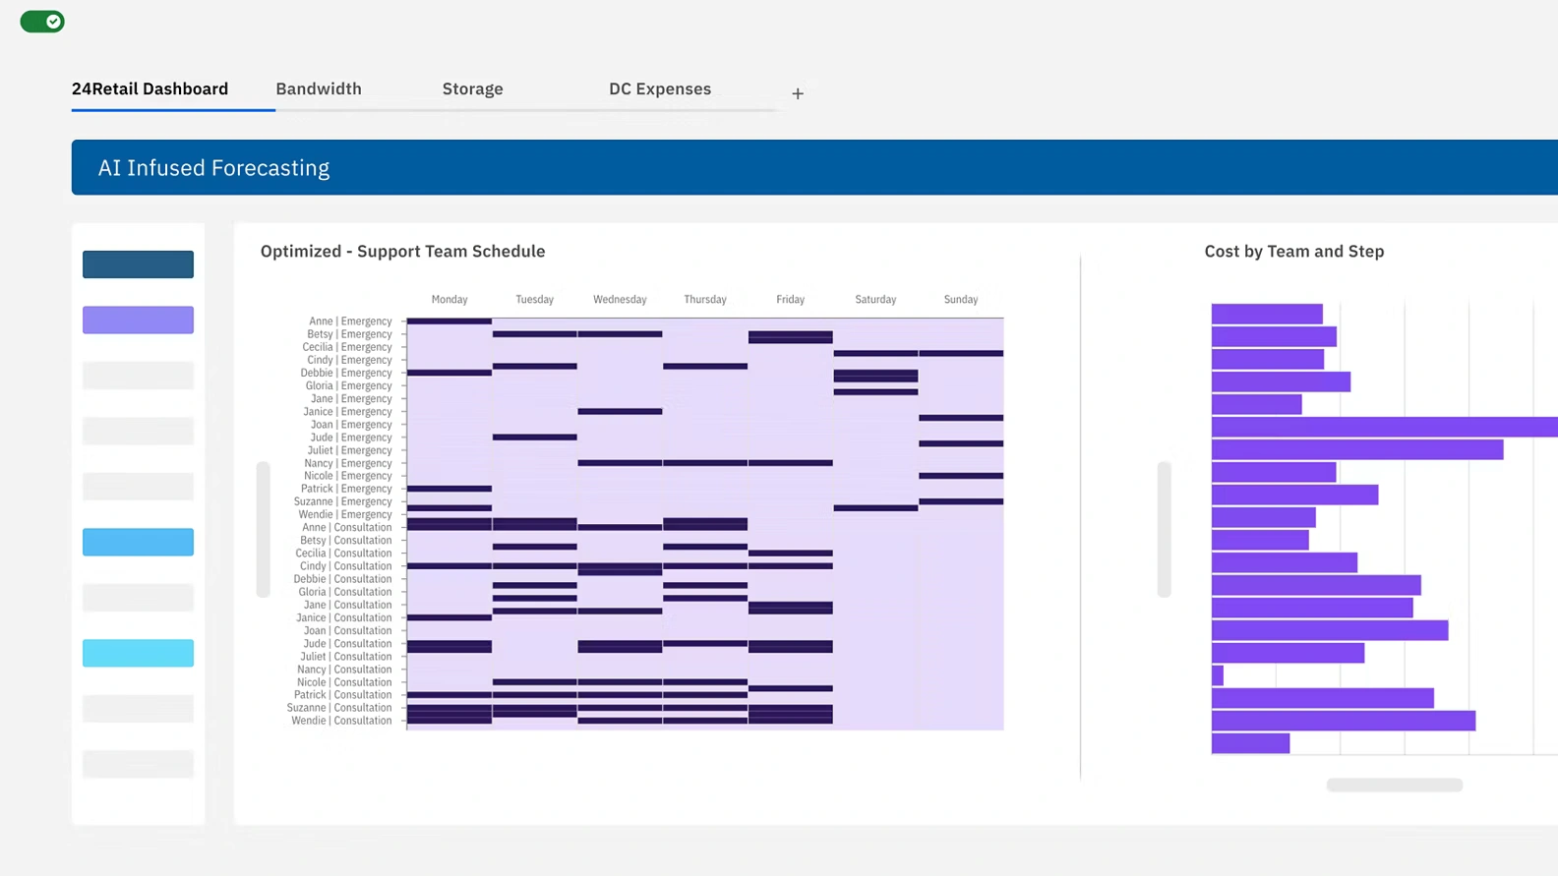
Task: Click the cost chart's vertical scrollbar
Action: [x=1164, y=529]
